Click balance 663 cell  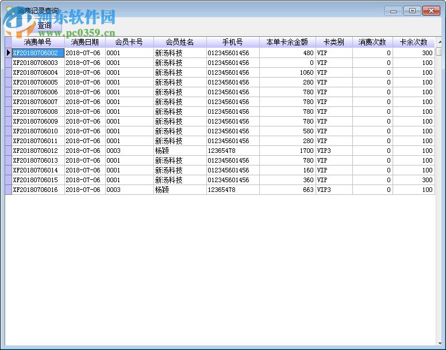coord(287,190)
